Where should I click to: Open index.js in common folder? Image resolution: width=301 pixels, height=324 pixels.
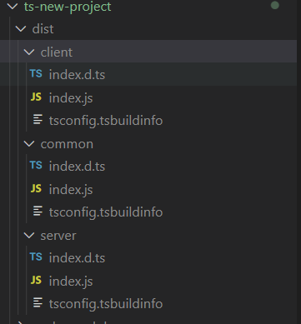[71, 190]
